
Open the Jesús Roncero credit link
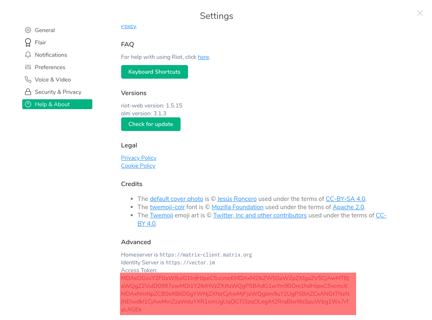237,199
